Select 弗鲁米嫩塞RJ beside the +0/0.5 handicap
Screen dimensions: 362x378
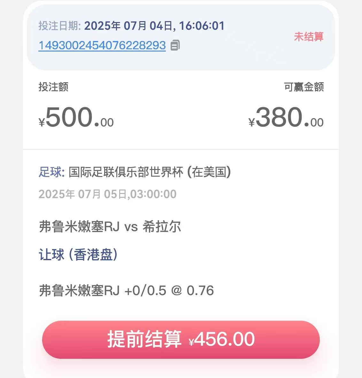(x=79, y=291)
